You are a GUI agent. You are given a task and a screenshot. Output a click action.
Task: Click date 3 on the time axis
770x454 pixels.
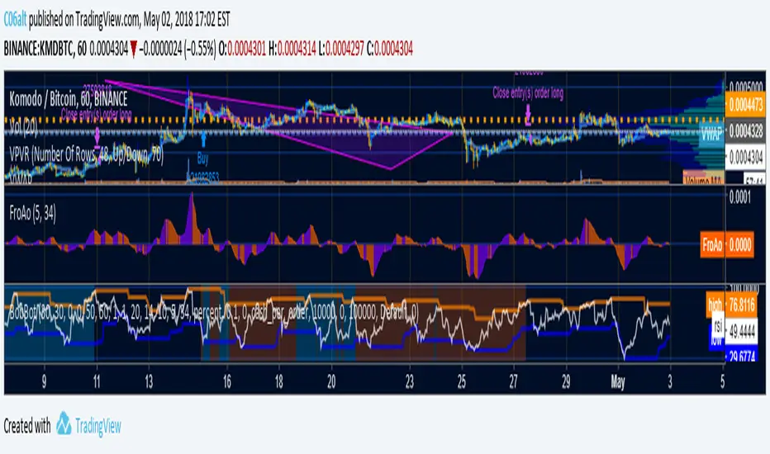pyautogui.click(x=670, y=382)
